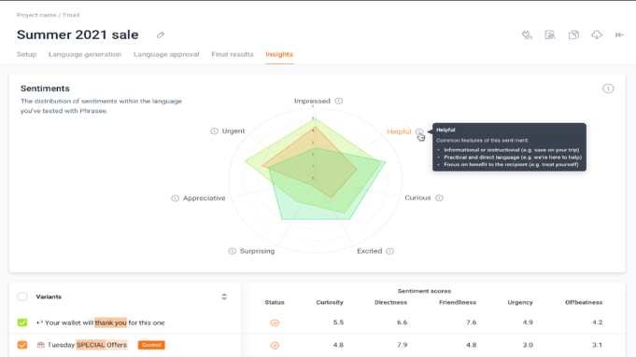636x357 pixels.
Task: Click info icon next to Curious
Action: pos(439,198)
